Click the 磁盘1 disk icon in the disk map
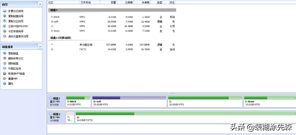 [51, 98]
